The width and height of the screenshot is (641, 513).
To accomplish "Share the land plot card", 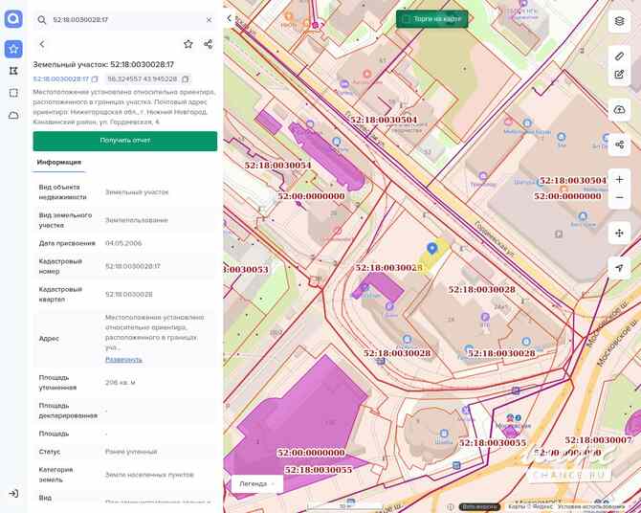I will (208, 44).
